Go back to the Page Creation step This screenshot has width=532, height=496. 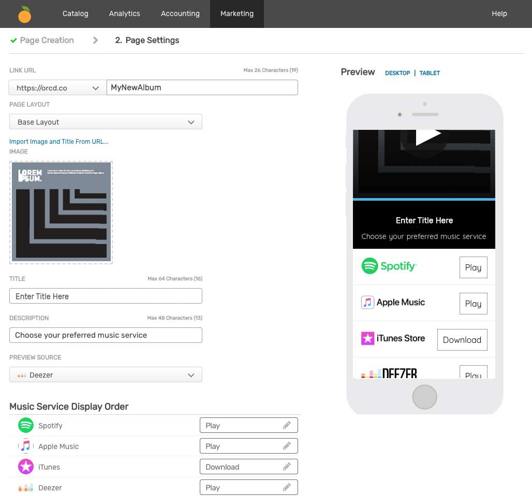point(47,40)
